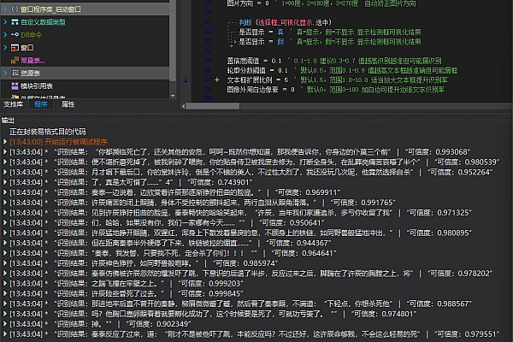Click output text with 可信度 0.999203

click(x=127, y=283)
